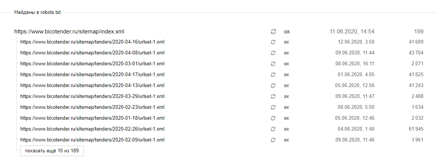Click refresh icon for 2020-01-18 sitemap
This screenshot has height=167, width=437.
coord(274,118)
